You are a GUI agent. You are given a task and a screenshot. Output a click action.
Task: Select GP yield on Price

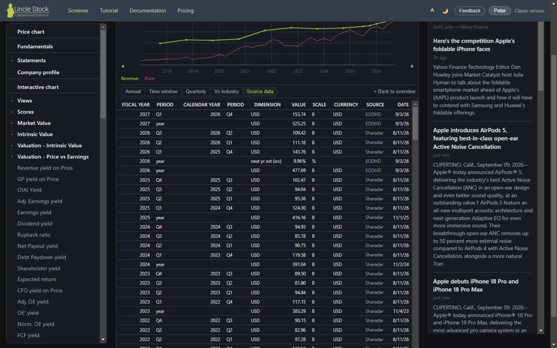click(38, 179)
